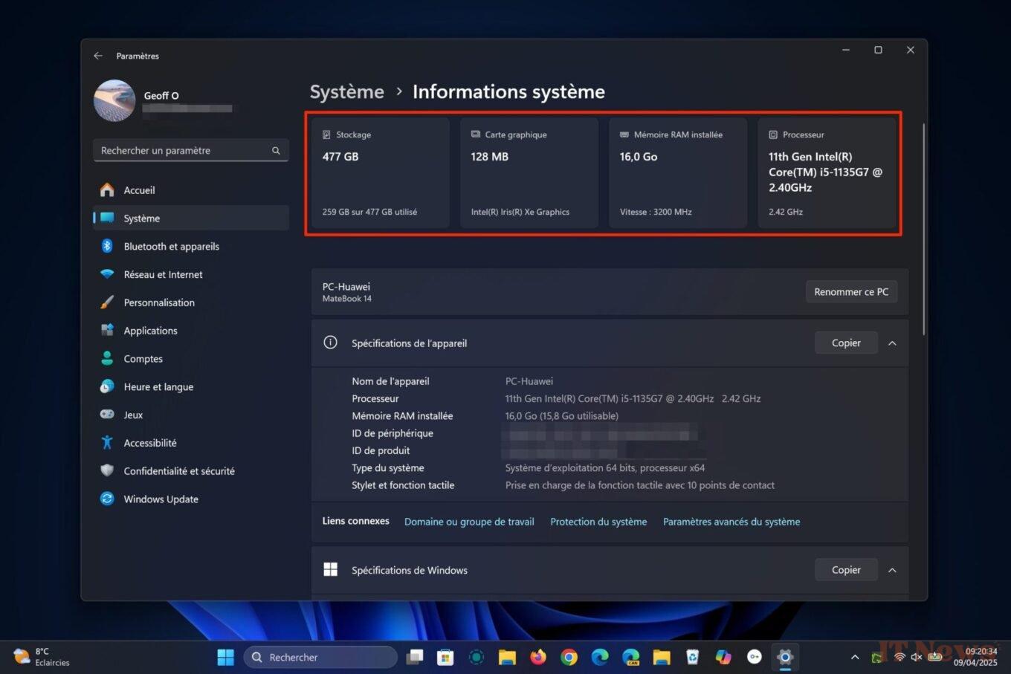Screen dimensions: 1011x674
Task: Select 'Système d'exploitation 64 bits, processeur x64' text
Action: (605, 468)
